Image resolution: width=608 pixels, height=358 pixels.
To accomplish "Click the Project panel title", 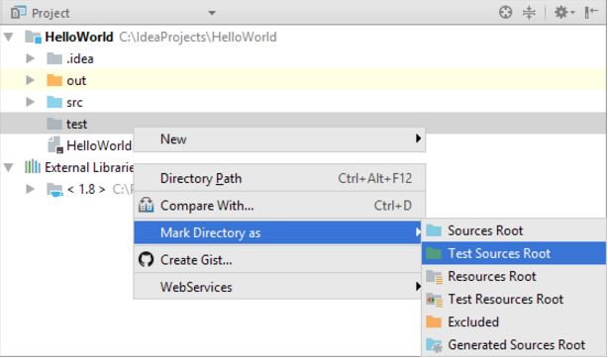I will click(51, 13).
